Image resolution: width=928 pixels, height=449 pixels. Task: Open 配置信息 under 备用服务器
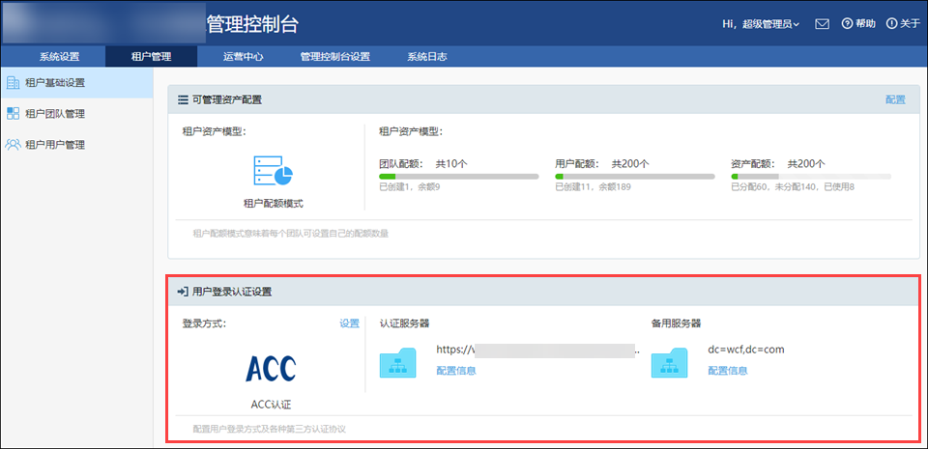728,370
